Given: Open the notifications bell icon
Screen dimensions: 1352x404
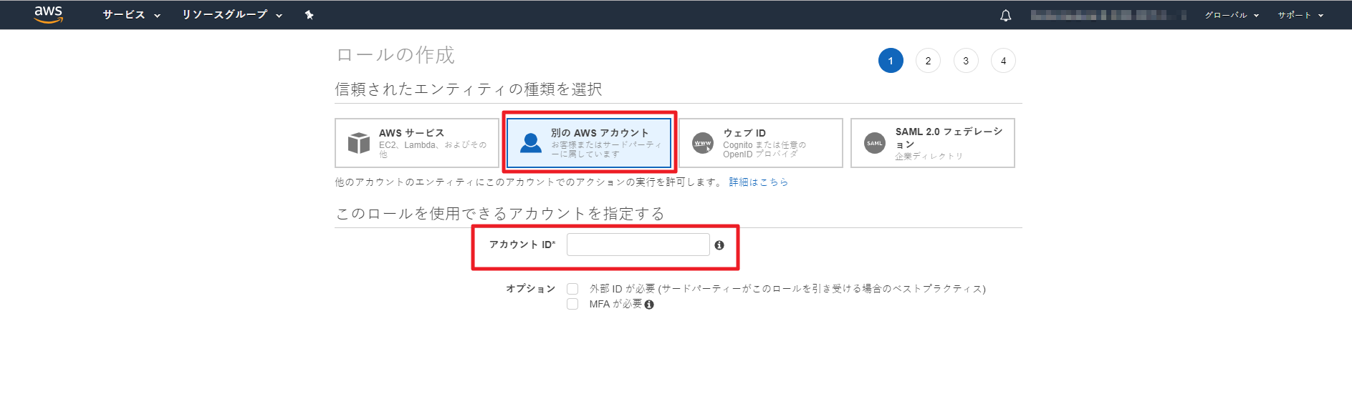Looking at the screenshot, I should click(x=1005, y=15).
